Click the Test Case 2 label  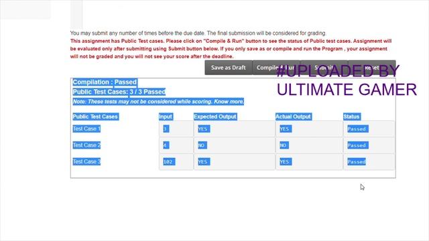pyautogui.click(x=86, y=145)
